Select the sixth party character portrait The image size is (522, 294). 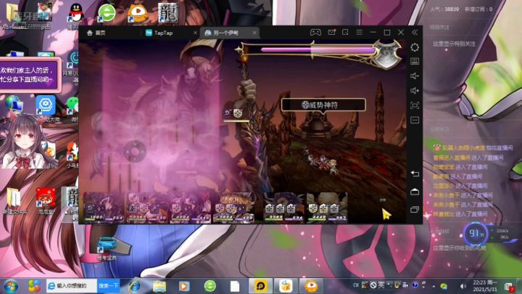[x=327, y=207]
